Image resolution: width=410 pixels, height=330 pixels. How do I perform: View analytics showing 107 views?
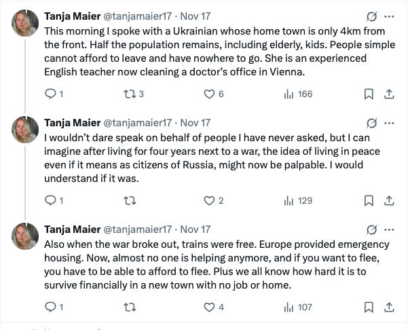[288, 307]
